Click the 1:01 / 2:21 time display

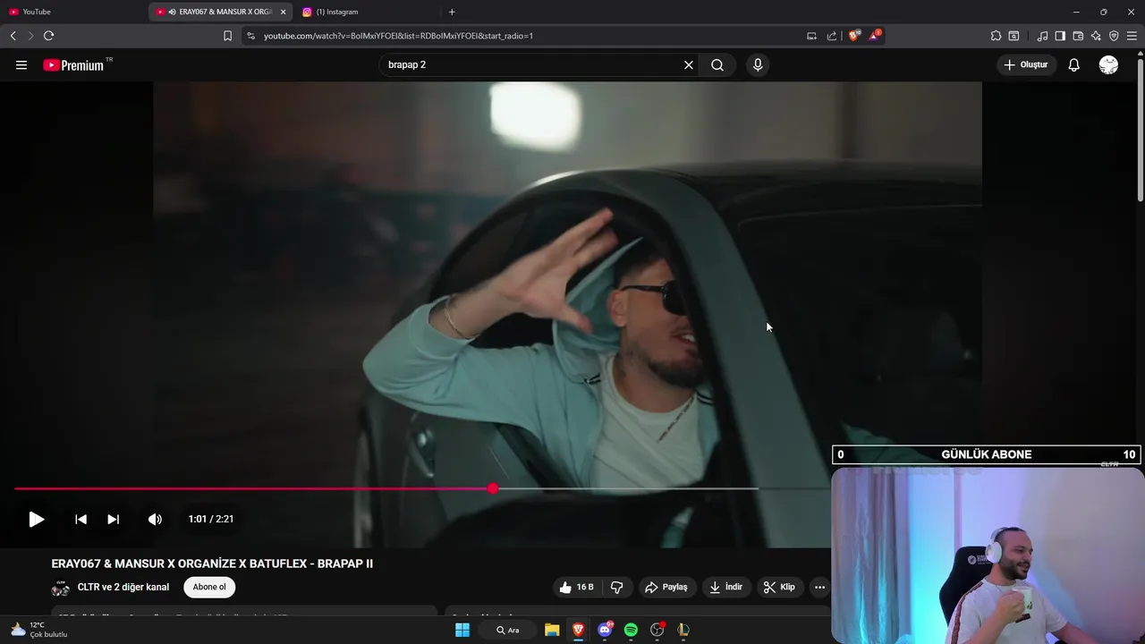click(211, 519)
